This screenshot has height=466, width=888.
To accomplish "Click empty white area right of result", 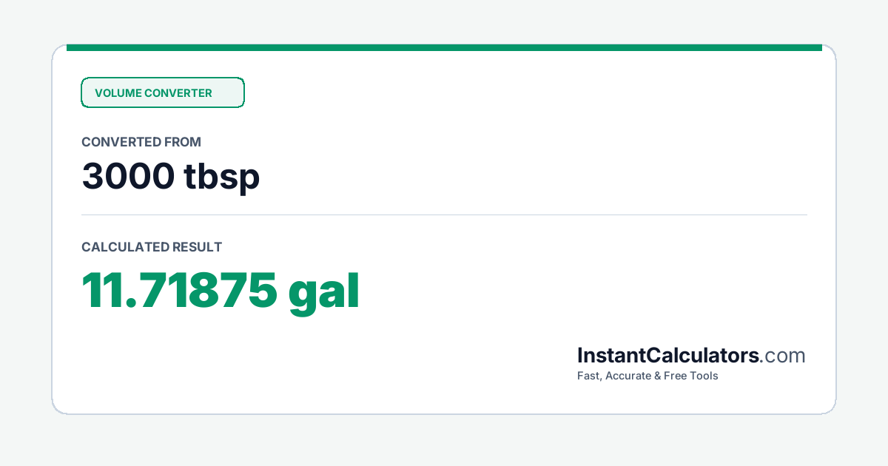I will click(592, 291).
